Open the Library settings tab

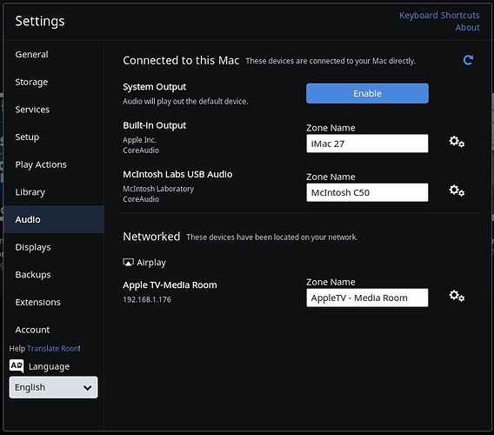pos(30,192)
